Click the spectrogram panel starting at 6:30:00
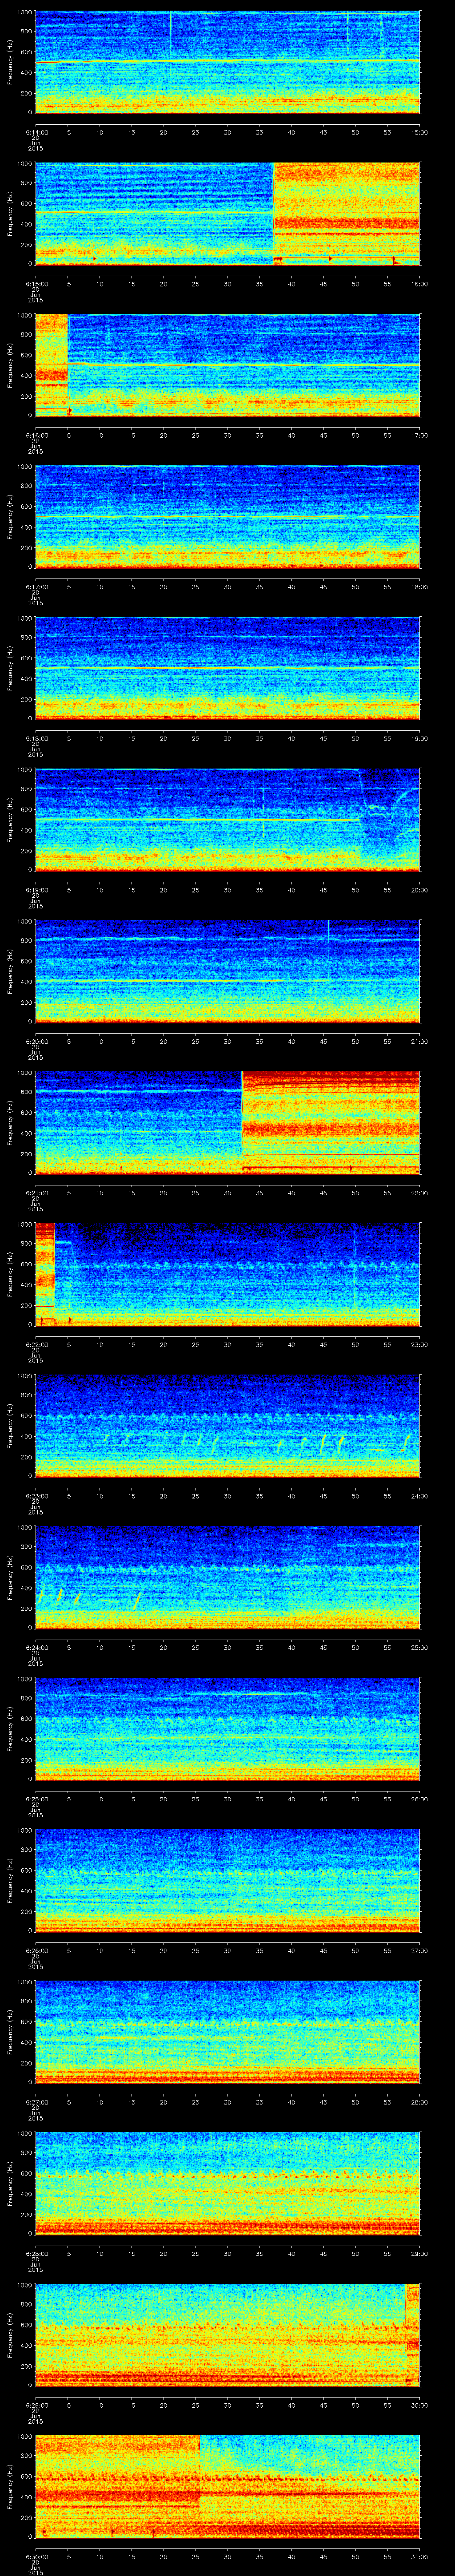 (x=227, y=2486)
